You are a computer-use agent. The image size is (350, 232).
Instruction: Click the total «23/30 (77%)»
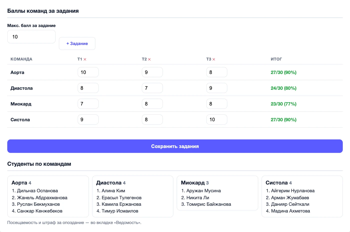(283, 104)
